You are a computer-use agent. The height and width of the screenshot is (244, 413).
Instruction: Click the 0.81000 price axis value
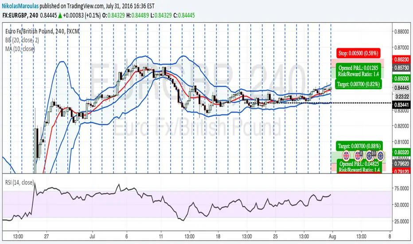tap(401, 142)
